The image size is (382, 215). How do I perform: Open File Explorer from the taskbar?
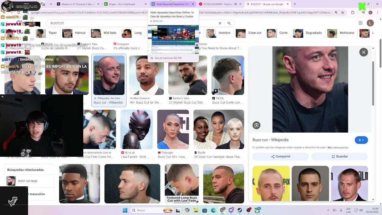[196, 210]
